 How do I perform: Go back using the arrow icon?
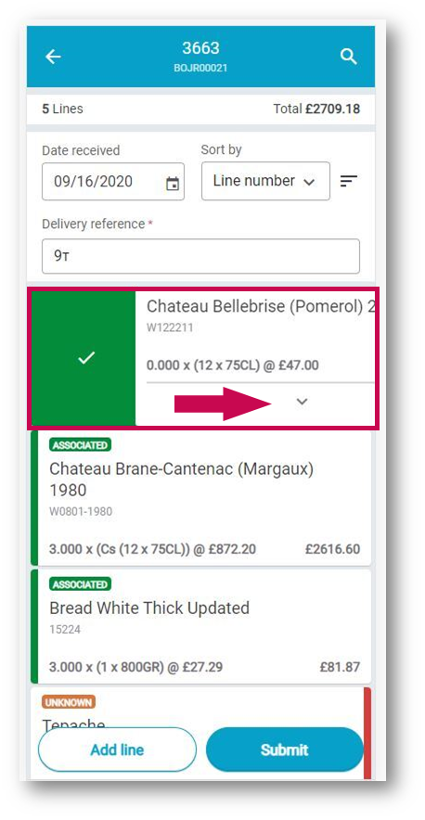(53, 57)
